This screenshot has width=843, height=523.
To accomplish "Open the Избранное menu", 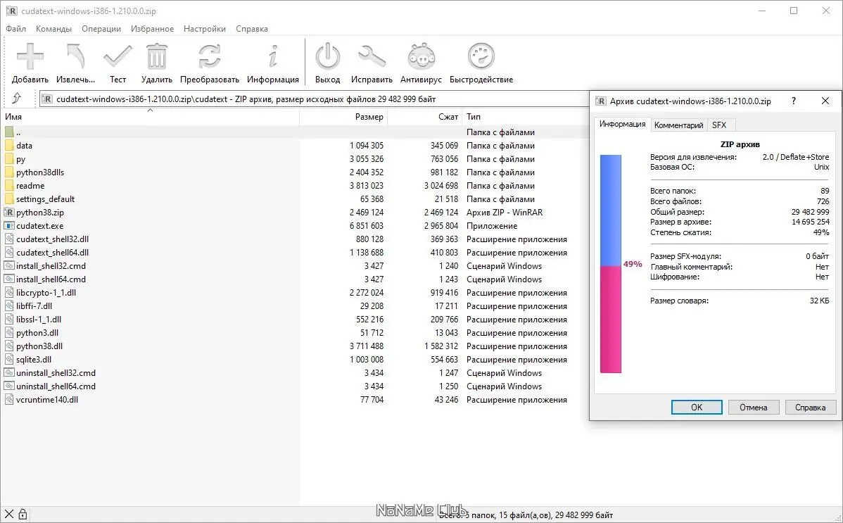I will 152,29.
